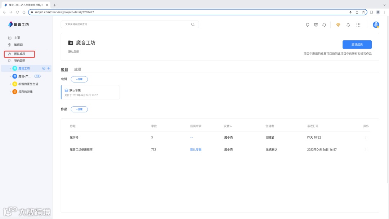Close the 魔音工坊 browser tab
The height and width of the screenshot is (219, 389).
[x=47, y=5]
